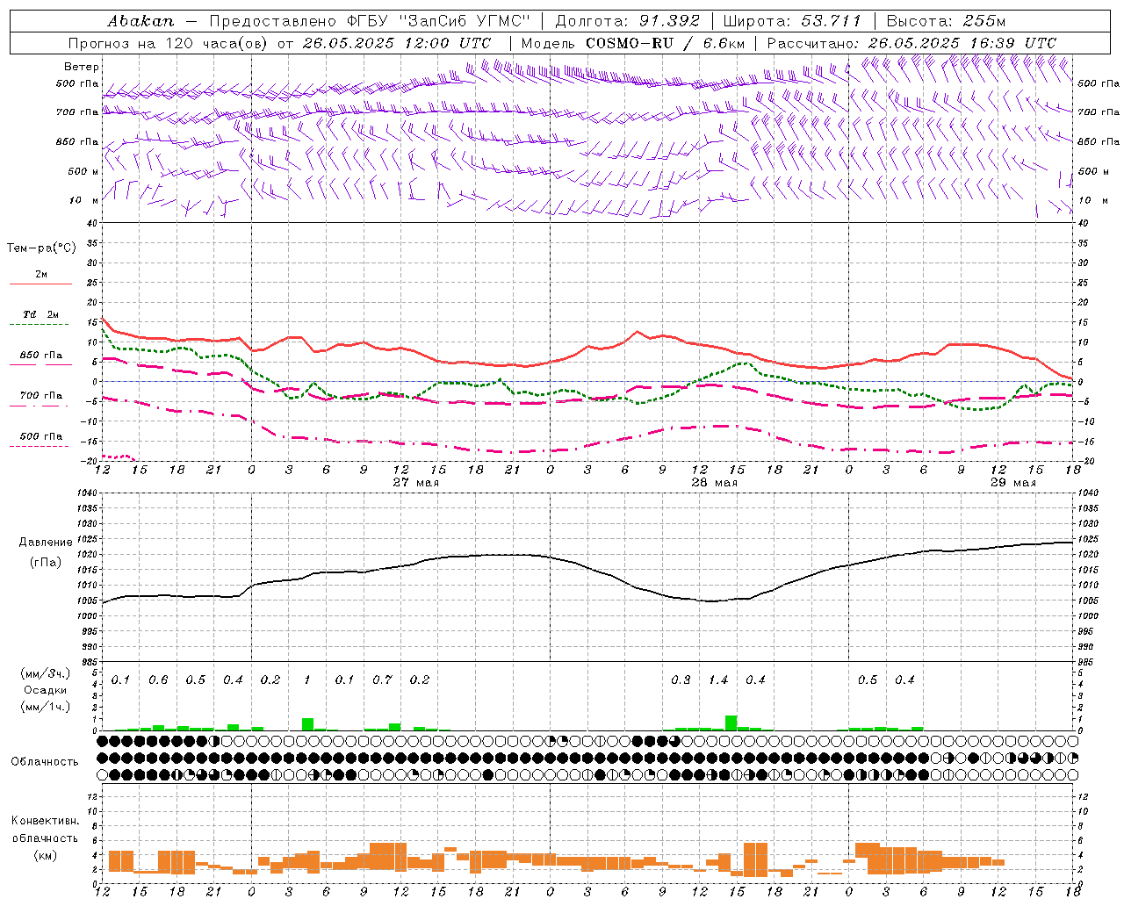The image size is (1124, 899).
Task: Click the Высота: 255м elevation value
Action: coord(946,21)
